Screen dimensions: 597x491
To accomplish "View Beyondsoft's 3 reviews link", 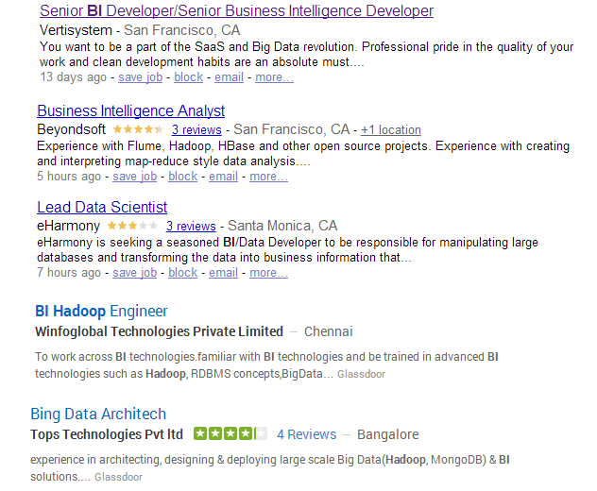I will tap(196, 129).
